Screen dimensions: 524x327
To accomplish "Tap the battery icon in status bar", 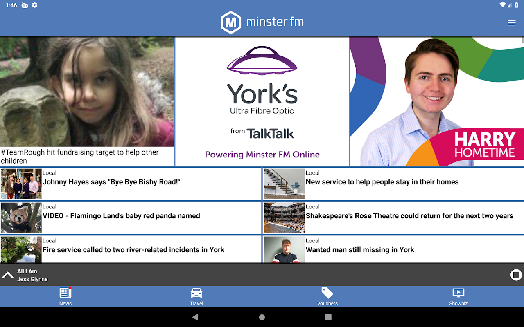I will tap(516, 5).
